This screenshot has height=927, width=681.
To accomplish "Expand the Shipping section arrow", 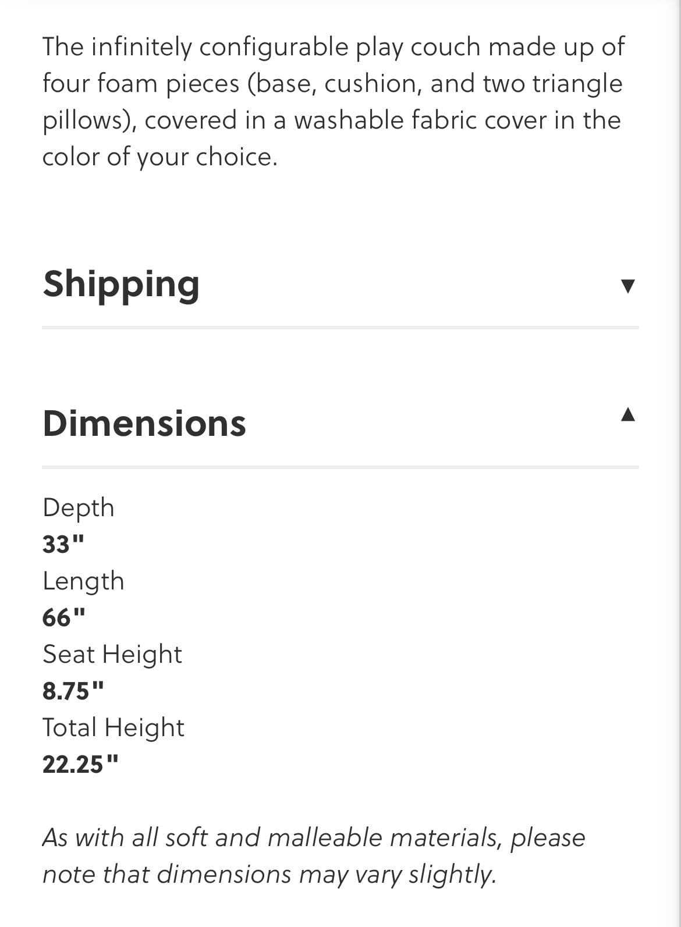I will coord(627,286).
